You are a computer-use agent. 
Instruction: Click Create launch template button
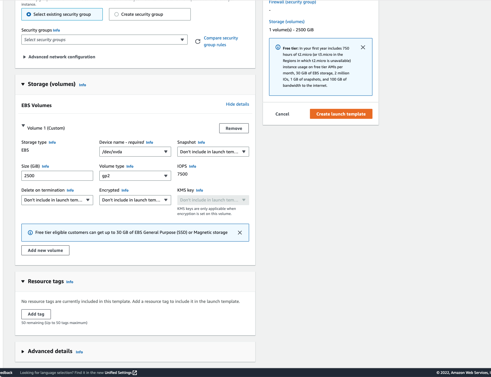click(341, 114)
